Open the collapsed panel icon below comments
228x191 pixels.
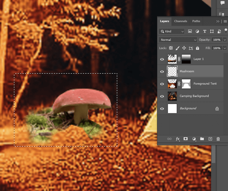(222, 14)
